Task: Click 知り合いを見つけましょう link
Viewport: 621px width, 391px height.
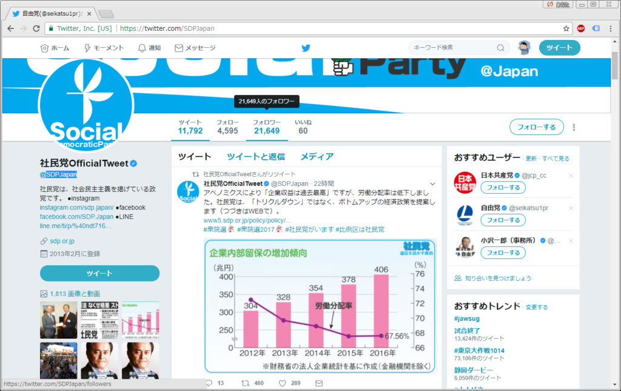Action: point(498,278)
